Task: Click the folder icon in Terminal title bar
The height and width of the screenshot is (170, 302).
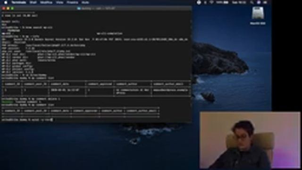Action: tap(79, 8)
